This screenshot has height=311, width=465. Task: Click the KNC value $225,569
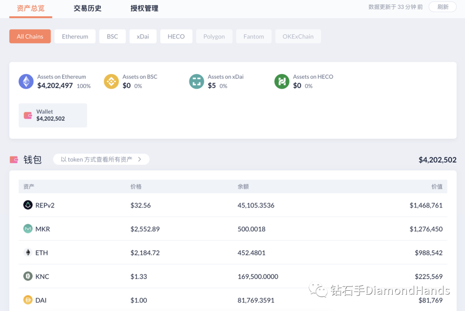pyautogui.click(x=428, y=277)
